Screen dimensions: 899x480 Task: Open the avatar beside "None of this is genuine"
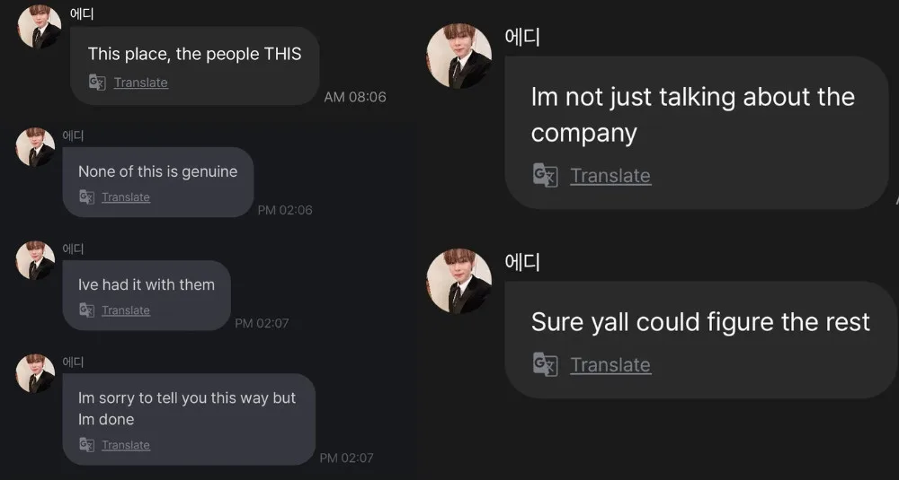[x=36, y=147]
